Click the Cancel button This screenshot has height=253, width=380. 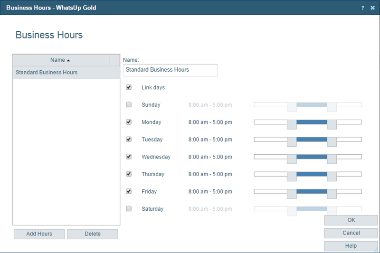351,233
